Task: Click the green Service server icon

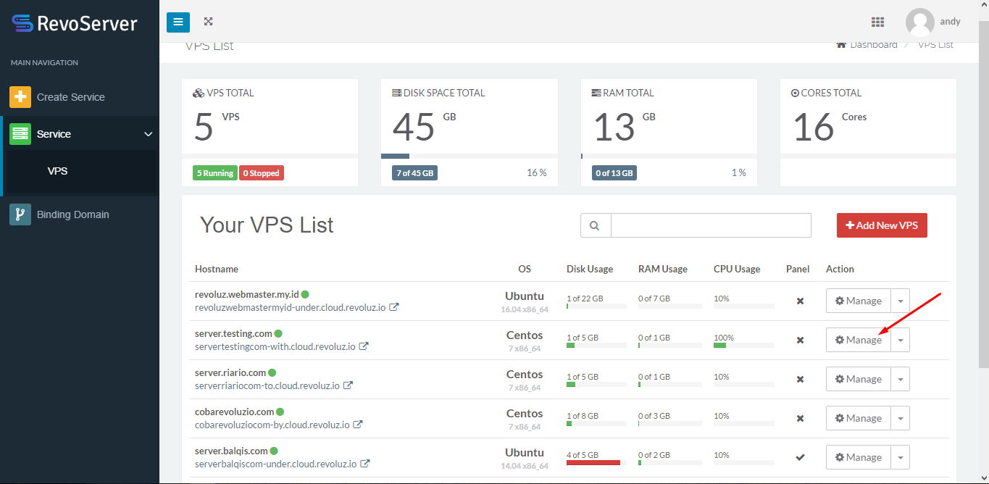Action: pos(20,134)
